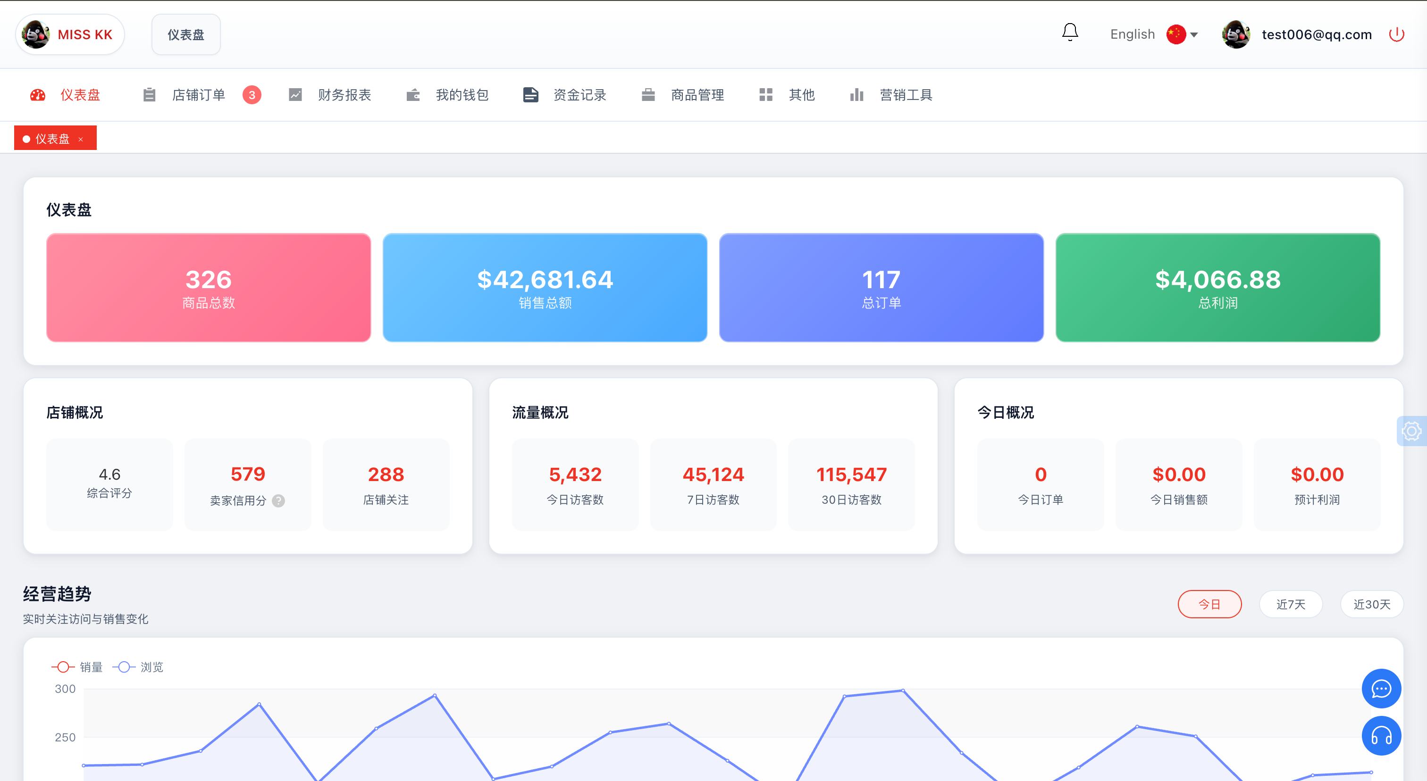
Task: Open the floating settings gear panel
Action: tap(1411, 431)
